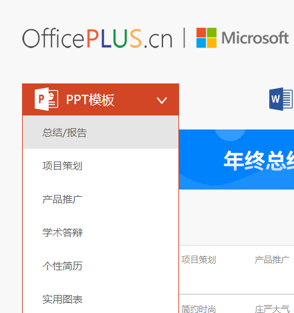This screenshot has width=294, height=313.
Task: Click 项目策划 filter link in the table
Action: point(198,260)
